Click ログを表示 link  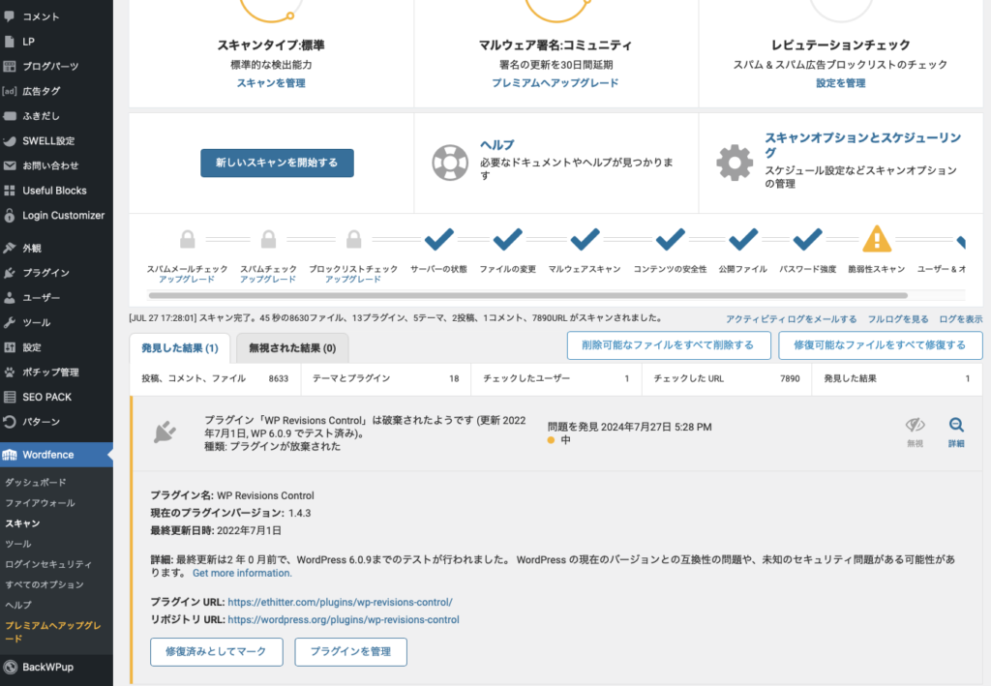click(x=961, y=319)
